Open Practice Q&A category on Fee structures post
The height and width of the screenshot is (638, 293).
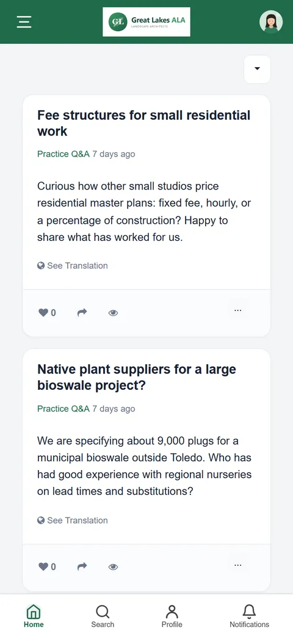pyautogui.click(x=63, y=154)
